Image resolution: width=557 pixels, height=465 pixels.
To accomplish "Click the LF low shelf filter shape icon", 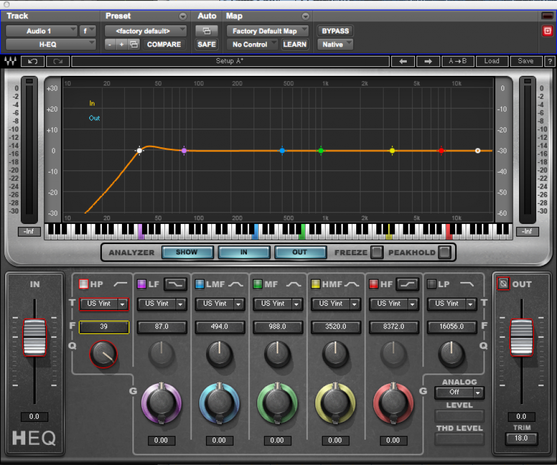I will (175, 284).
